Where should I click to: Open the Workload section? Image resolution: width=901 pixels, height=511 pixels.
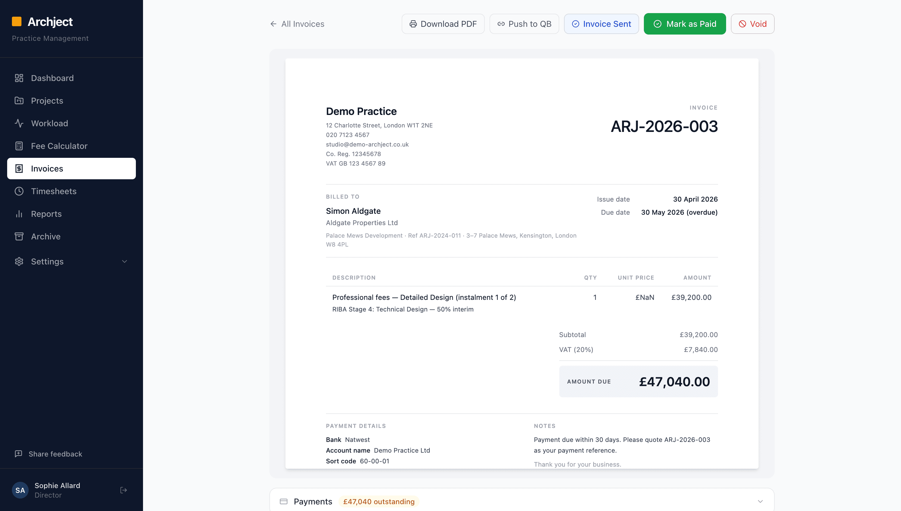coord(71,123)
